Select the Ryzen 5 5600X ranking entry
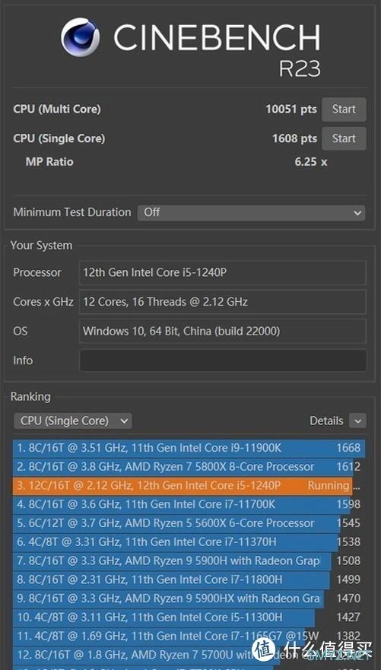Viewport: 381px width, 670px height. pyautogui.click(x=189, y=523)
